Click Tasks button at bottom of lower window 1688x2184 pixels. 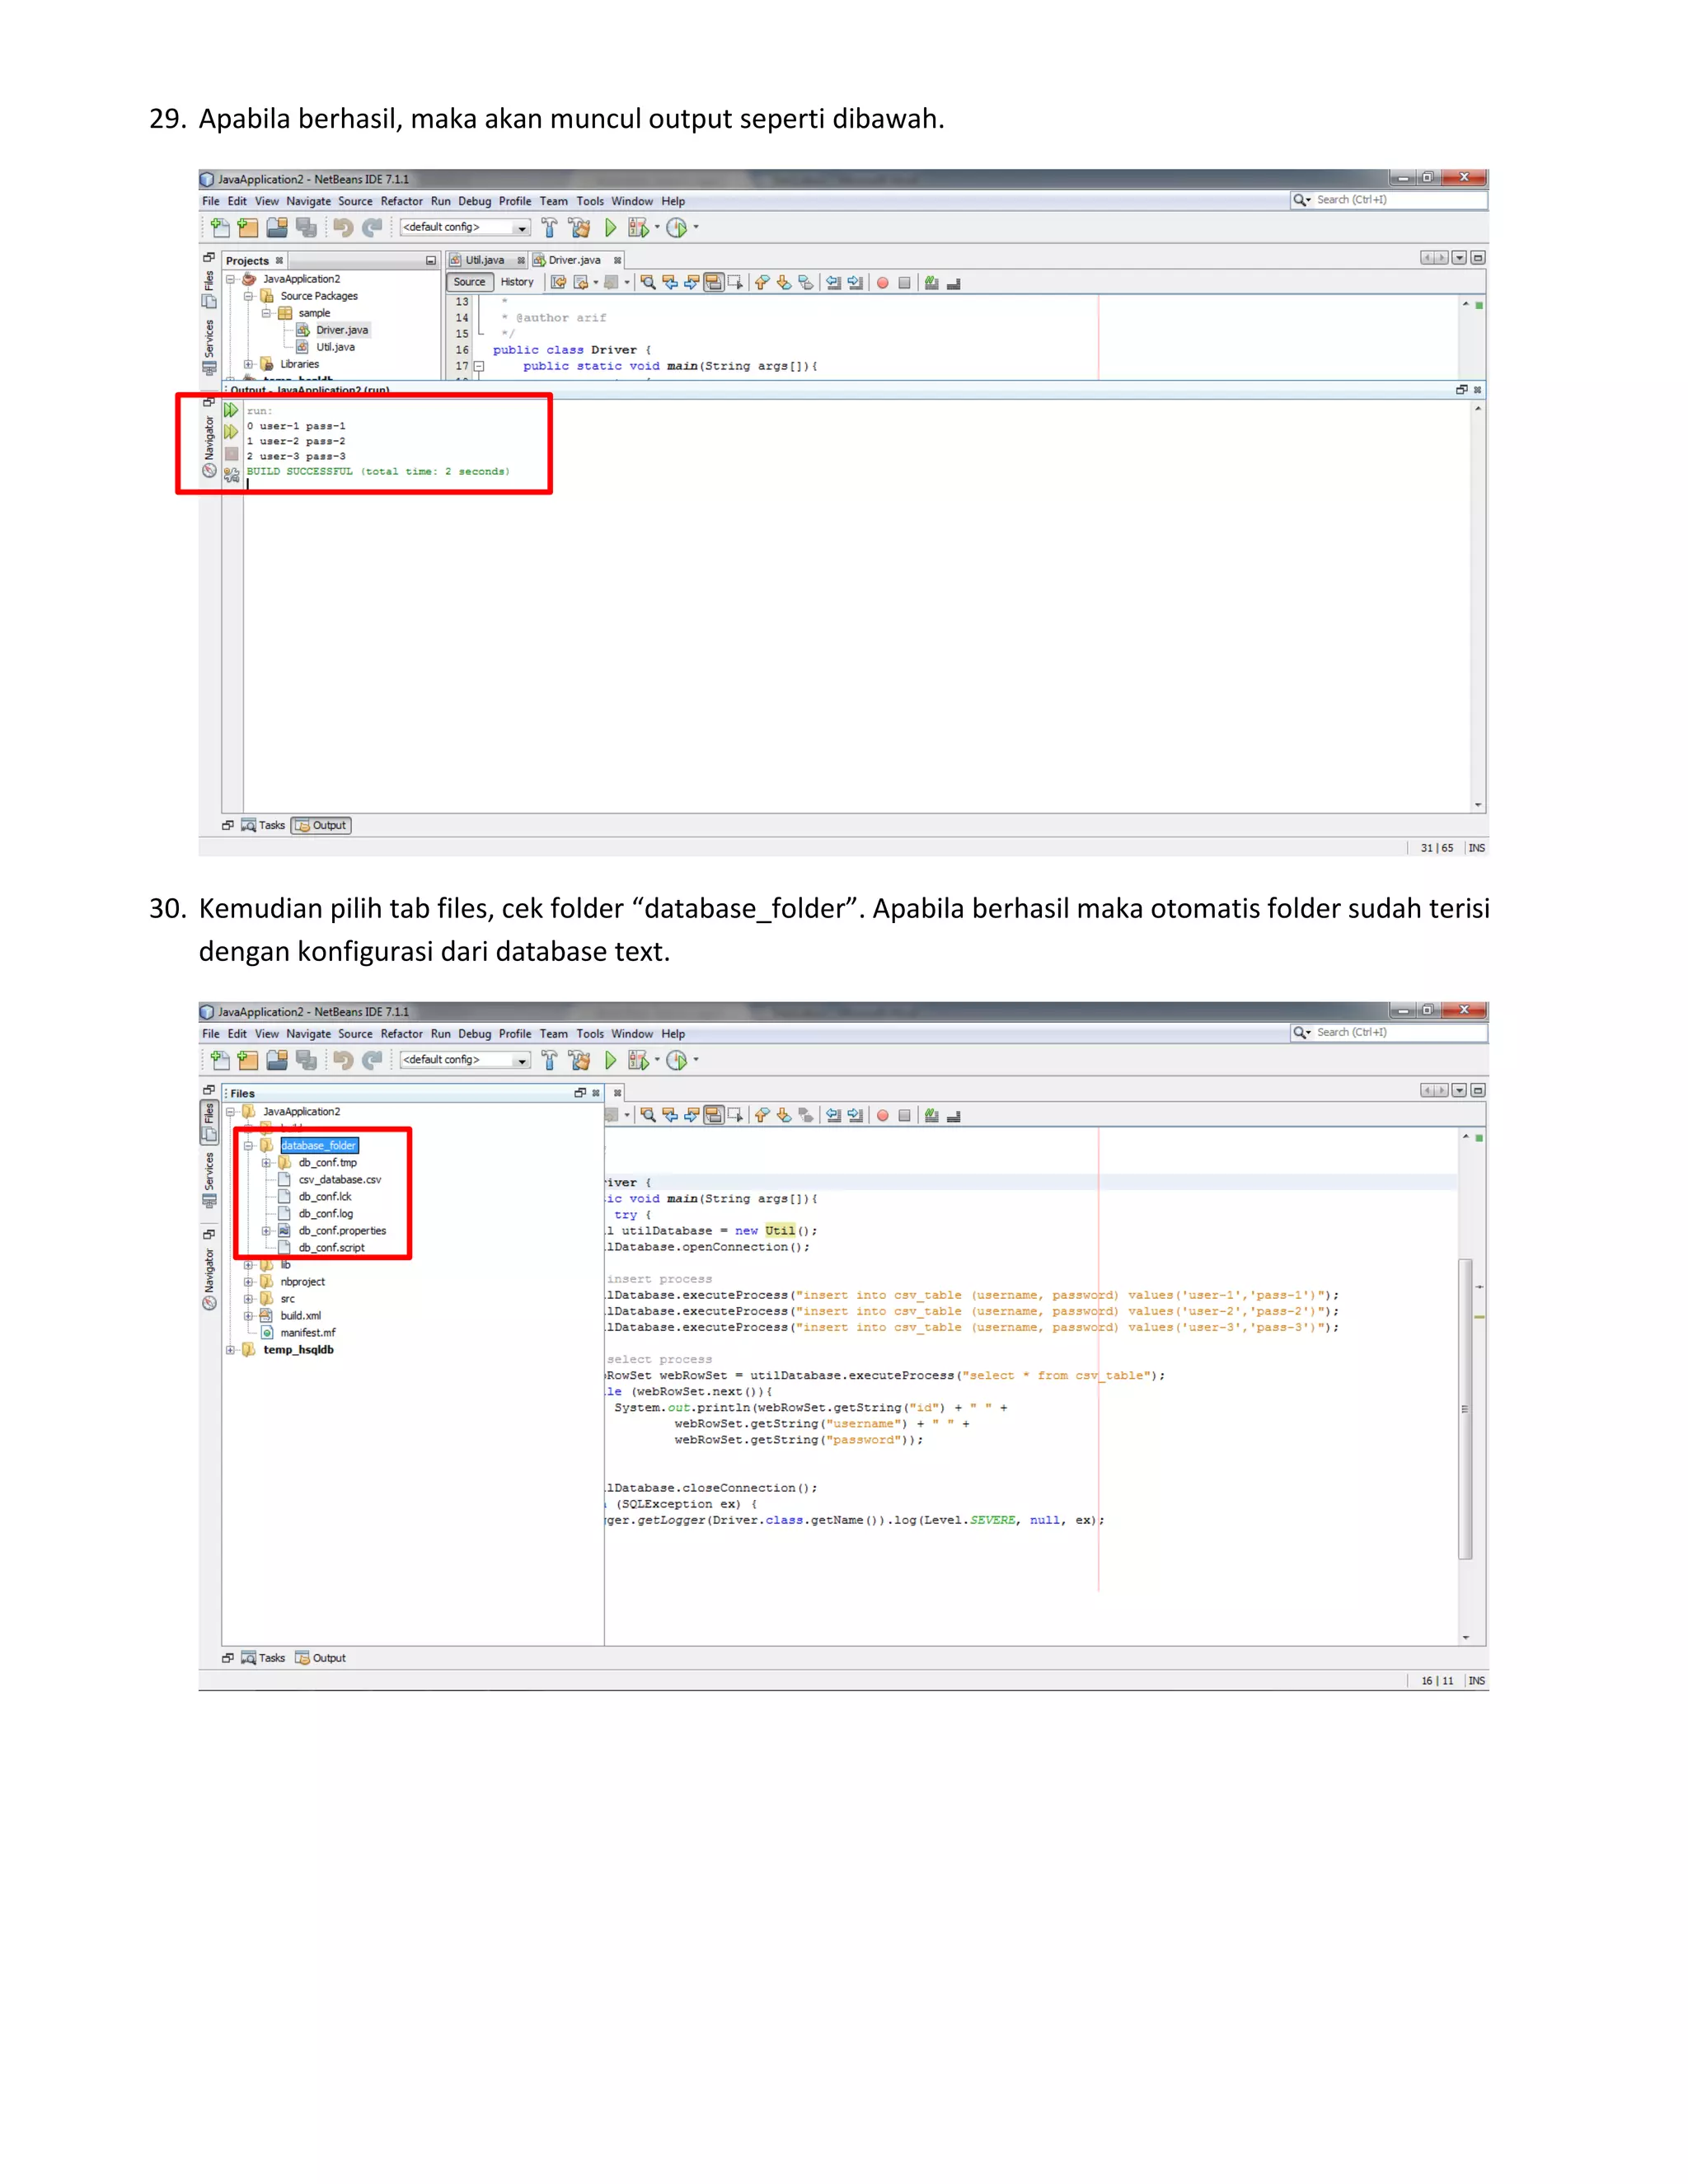(x=263, y=1657)
